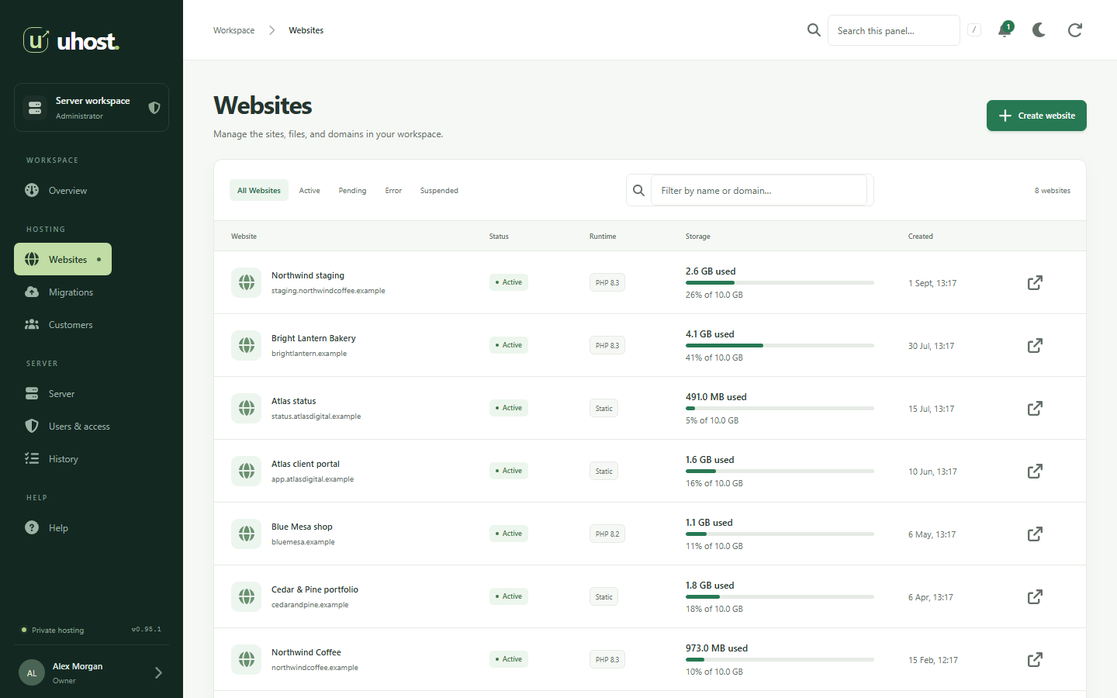Click the Workspace breadcrumb link

click(x=233, y=30)
